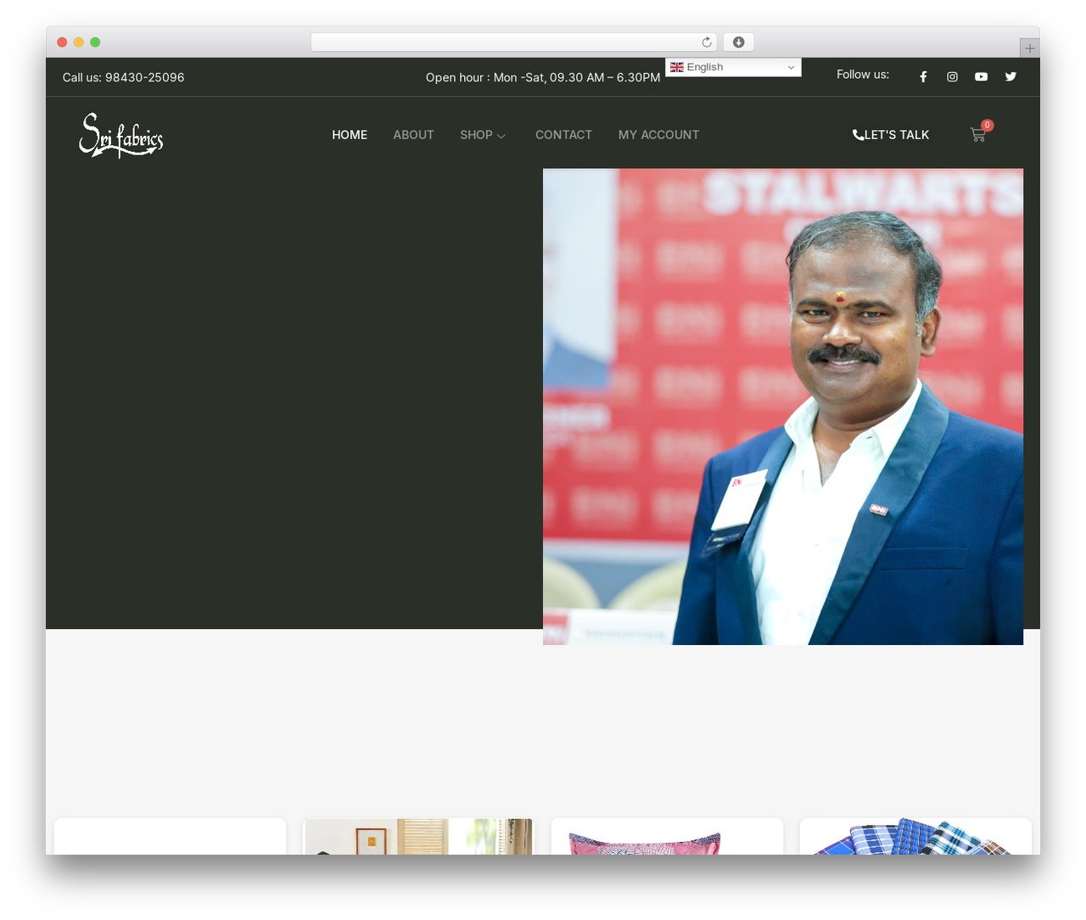1086x920 pixels.
Task: Click the browser address bar
Action: click(x=514, y=42)
